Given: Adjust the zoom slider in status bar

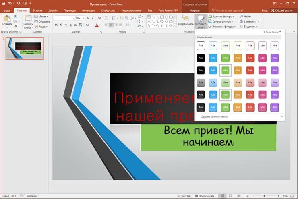Looking at the screenshot, I should (x=264, y=196).
